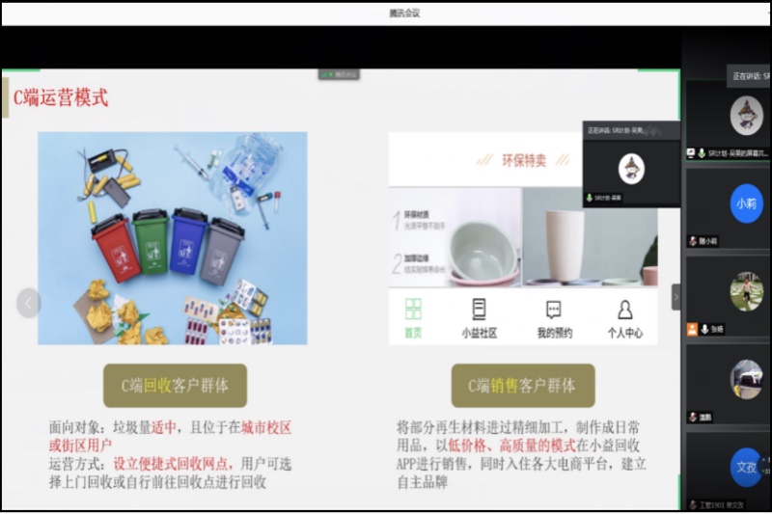Click the red text 设立便捷式回收网点
Screen dimensions: 772x514
[171, 464]
